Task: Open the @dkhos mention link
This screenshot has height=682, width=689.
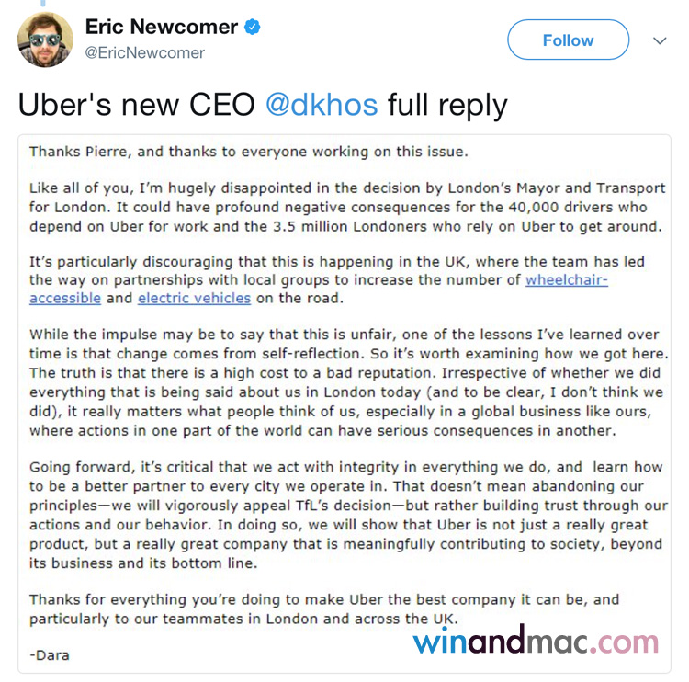Action: pos(321,104)
